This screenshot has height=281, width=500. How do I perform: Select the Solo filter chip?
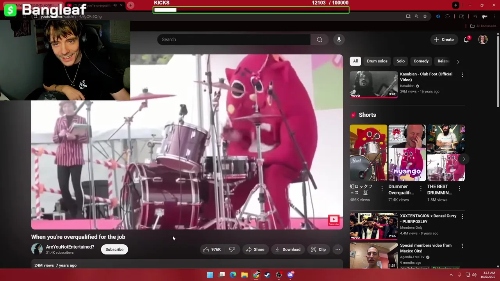click(401, 61)
